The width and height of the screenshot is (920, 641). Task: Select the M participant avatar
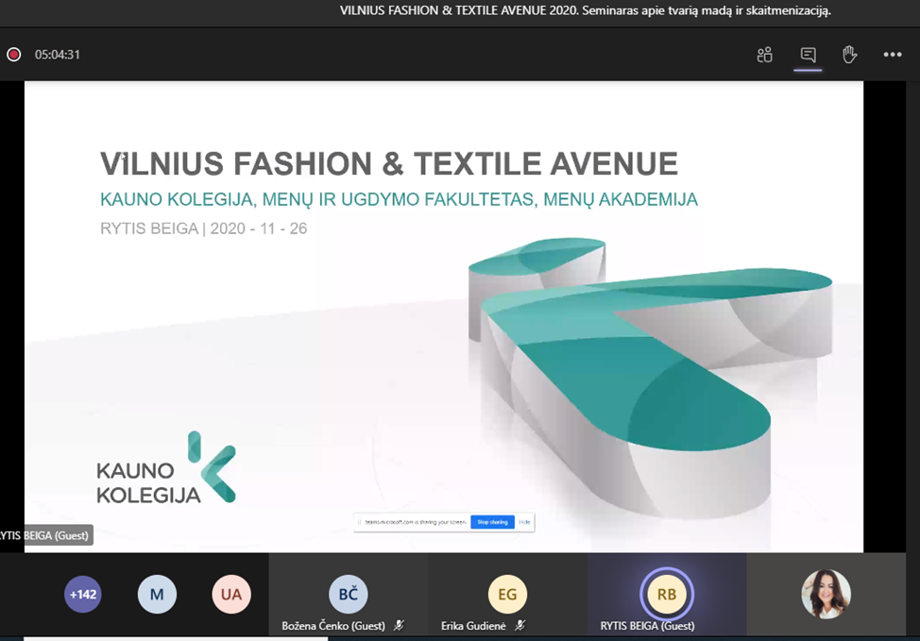(x=157, y=595)
